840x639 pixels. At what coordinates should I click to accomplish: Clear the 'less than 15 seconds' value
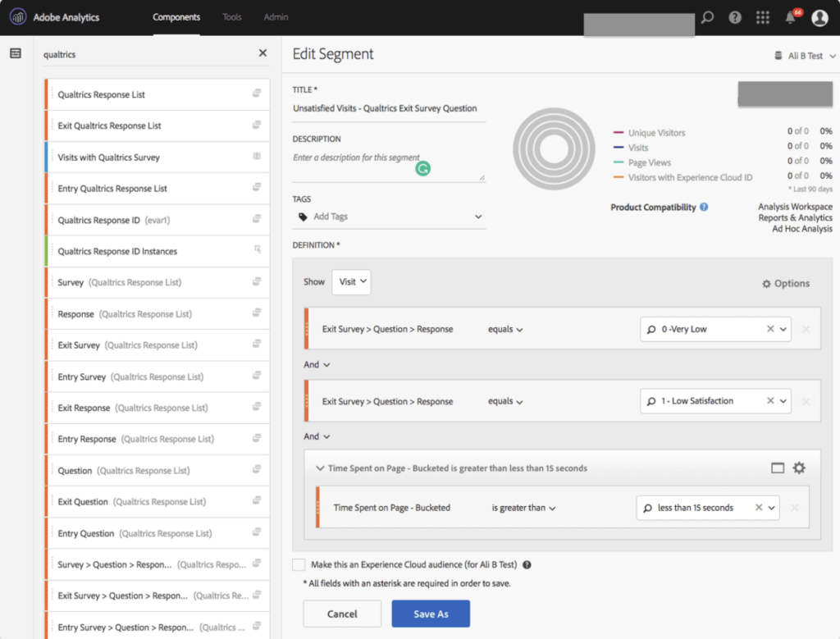[x=759, y=508]
